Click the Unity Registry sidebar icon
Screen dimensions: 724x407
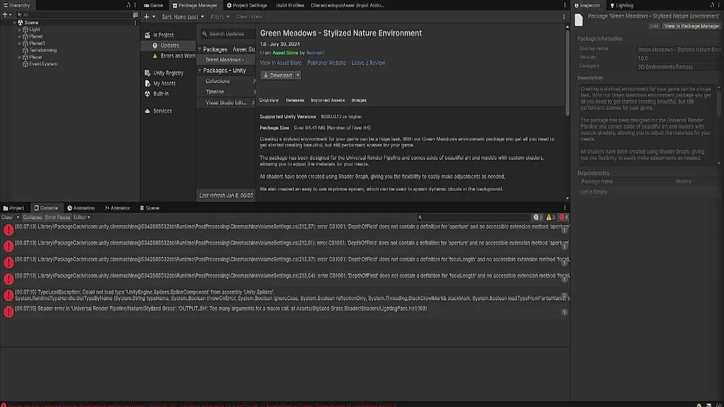(x=148, y=73)
